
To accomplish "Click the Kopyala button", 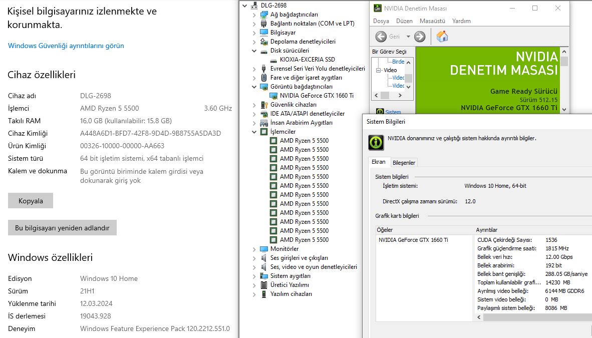I will 31,201.
